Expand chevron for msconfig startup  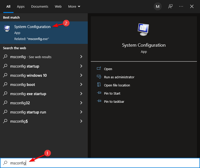(81, 66)
